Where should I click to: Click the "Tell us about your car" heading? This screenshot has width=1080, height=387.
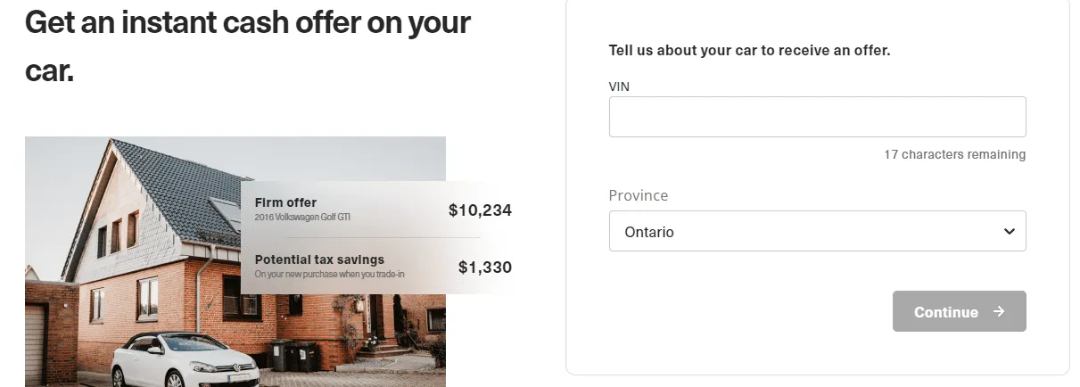749,50
